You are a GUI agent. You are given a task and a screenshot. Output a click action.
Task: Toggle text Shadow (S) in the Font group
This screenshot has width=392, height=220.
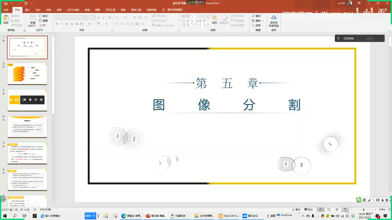tap(72, 24)
